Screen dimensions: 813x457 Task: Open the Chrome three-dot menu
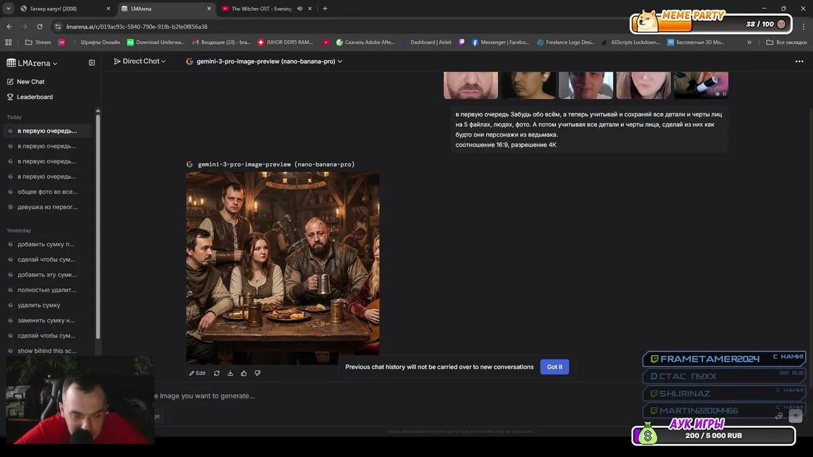click(x=804, y=27)
